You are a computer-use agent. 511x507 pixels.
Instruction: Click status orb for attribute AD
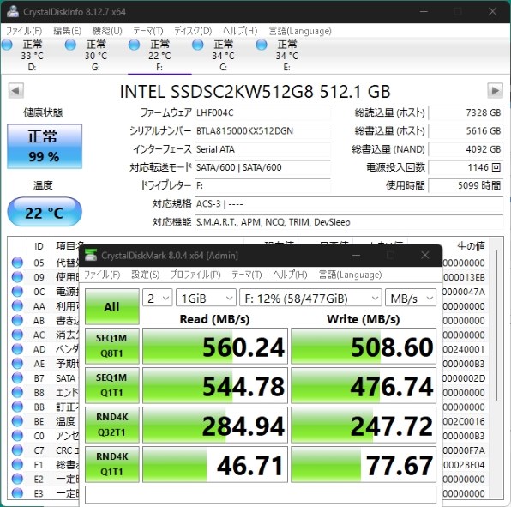[17, 349]
